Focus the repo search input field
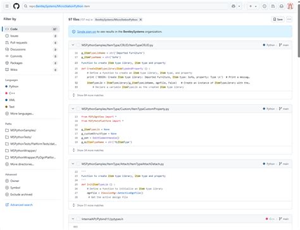This screenshot has height=230, width=300. tap(125, 6)
